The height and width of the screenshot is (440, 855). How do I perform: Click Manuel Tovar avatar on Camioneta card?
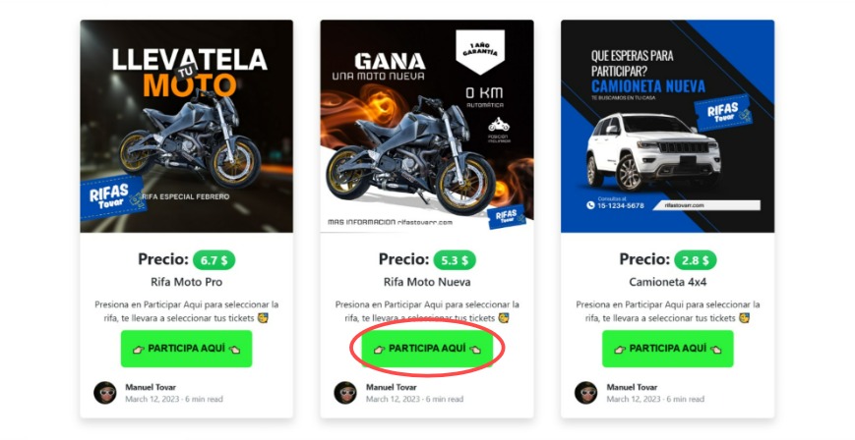tap(586, 393)
